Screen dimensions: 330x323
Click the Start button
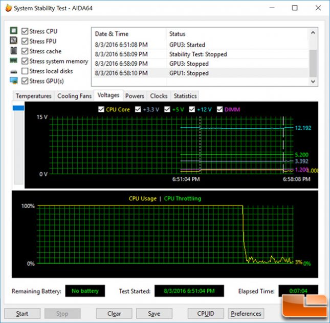pyautogui.click(x=22, y=313)
